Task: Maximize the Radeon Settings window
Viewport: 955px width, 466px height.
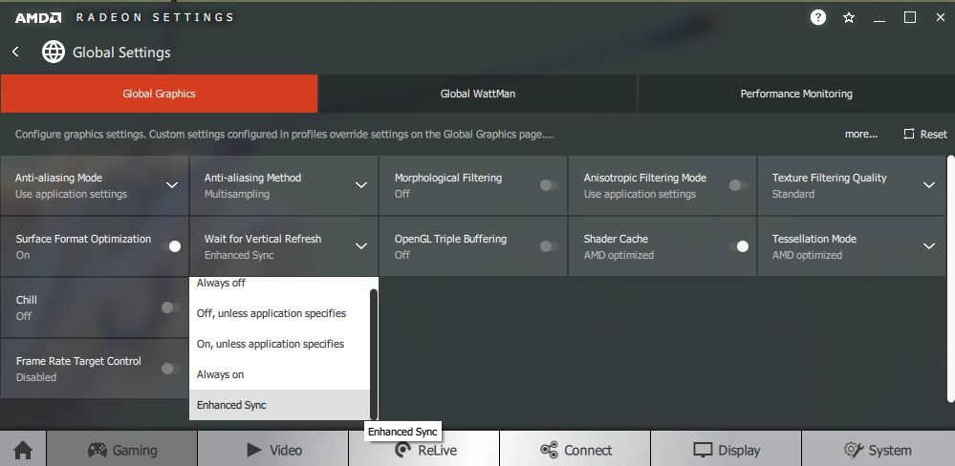Action: pos(910,17)
